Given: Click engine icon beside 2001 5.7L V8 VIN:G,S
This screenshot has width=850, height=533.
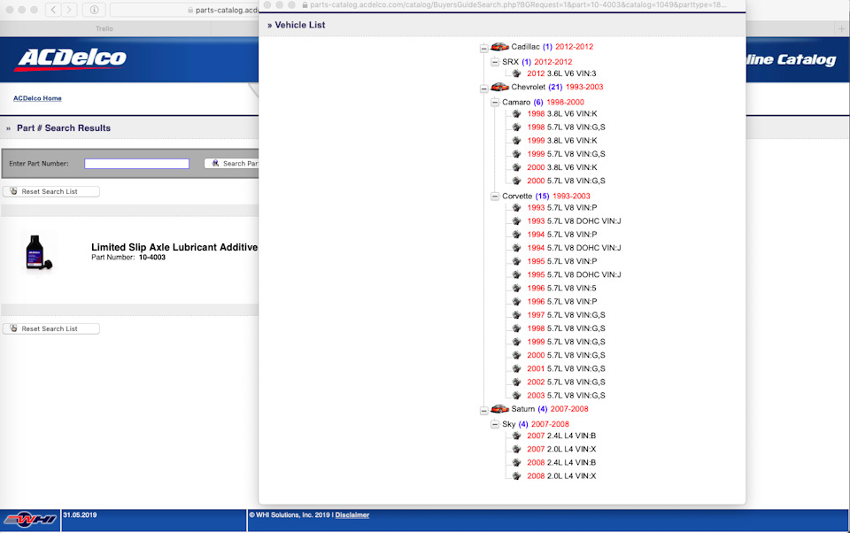Looking at the screenshot, I should (x=516, y=368).
